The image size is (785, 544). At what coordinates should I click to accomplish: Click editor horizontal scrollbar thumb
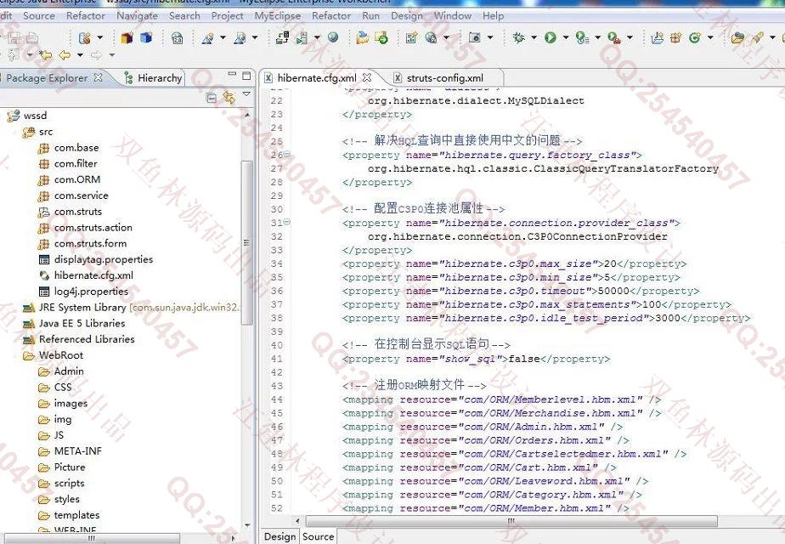511,521
